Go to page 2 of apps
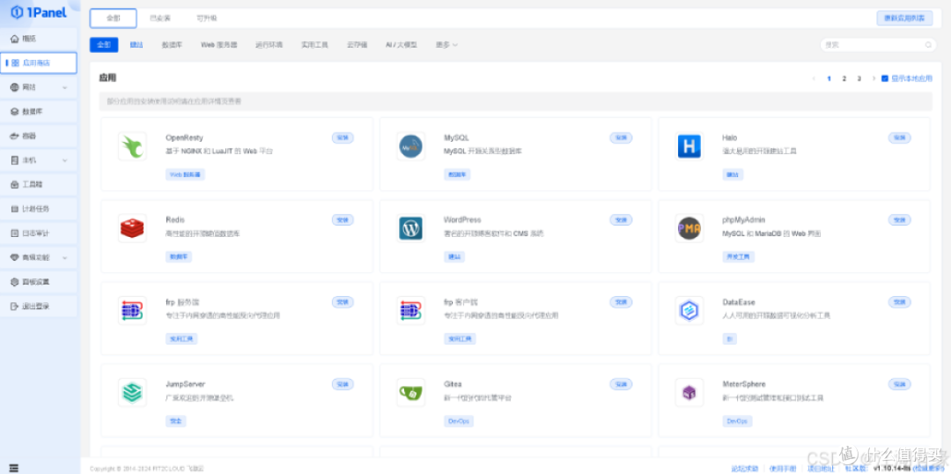Image resolution: width=951 pixels, height=474 pixels. click(844, 78)
